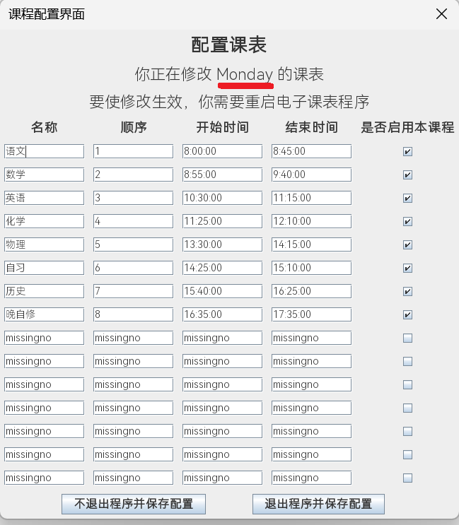Edit end time field 9:40:00

(312, 175)
